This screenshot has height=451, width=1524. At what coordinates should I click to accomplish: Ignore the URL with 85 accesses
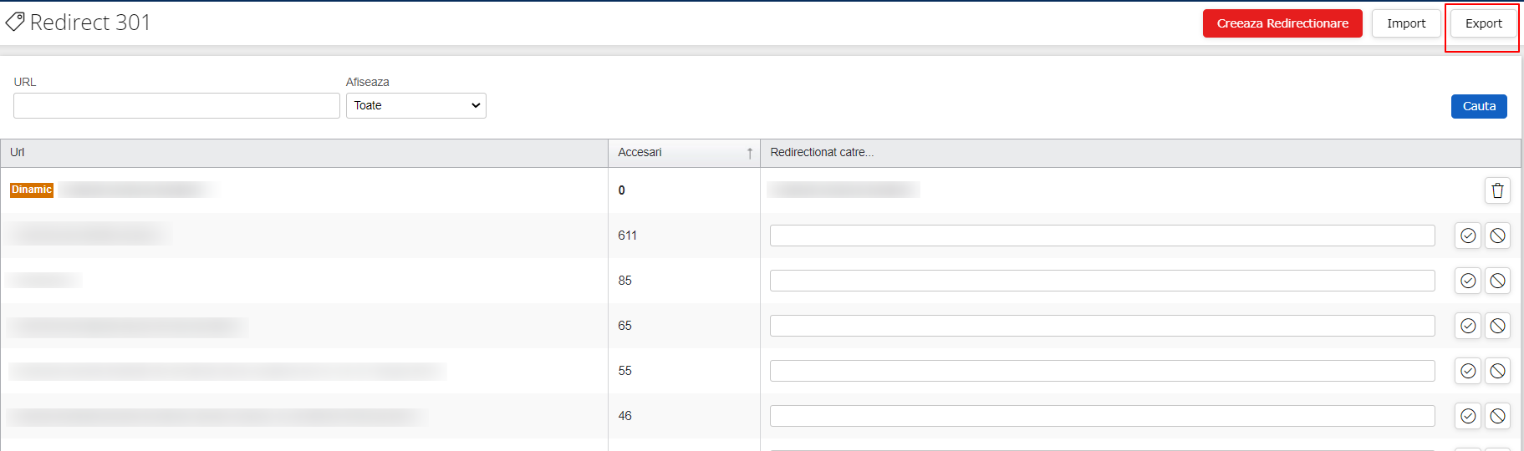(x=1497, y=281)
